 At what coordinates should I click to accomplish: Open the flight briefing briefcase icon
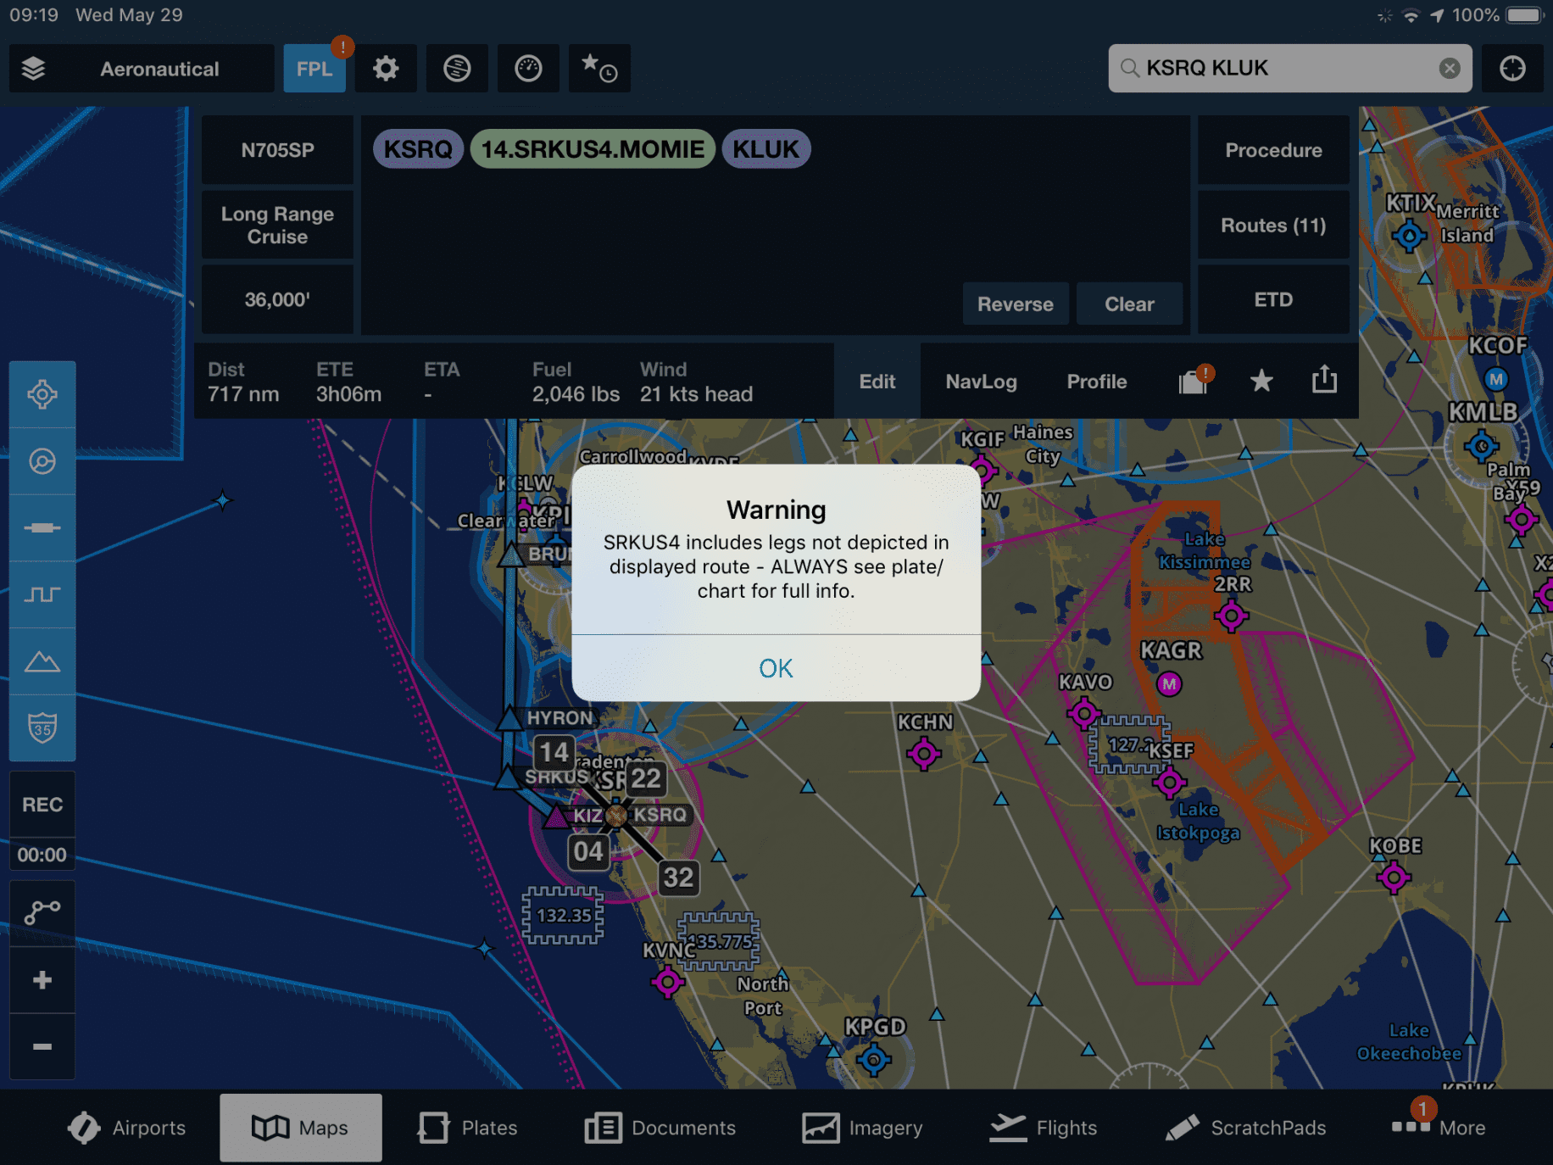[x=1194, y=381]
